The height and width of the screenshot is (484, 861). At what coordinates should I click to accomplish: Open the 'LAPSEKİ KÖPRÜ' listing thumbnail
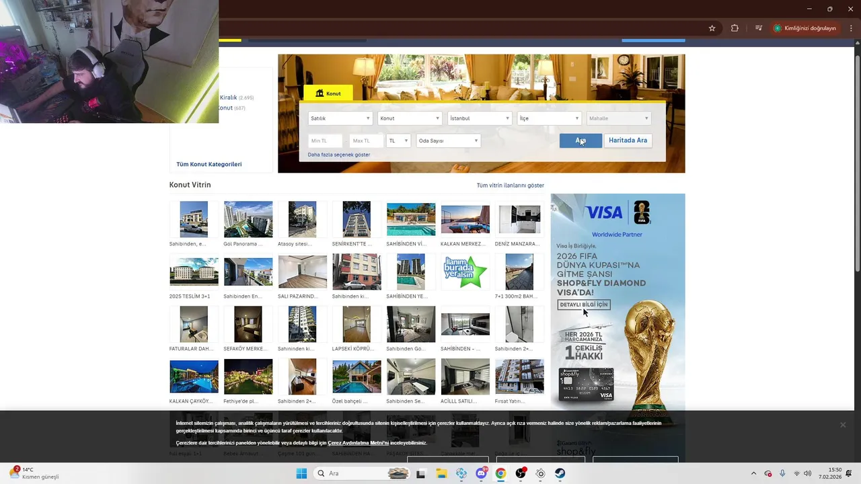pyautogui.click(x=357, y=324)
